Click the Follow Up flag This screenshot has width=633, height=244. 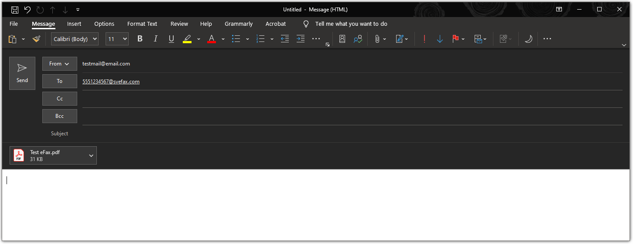[455, 39]
